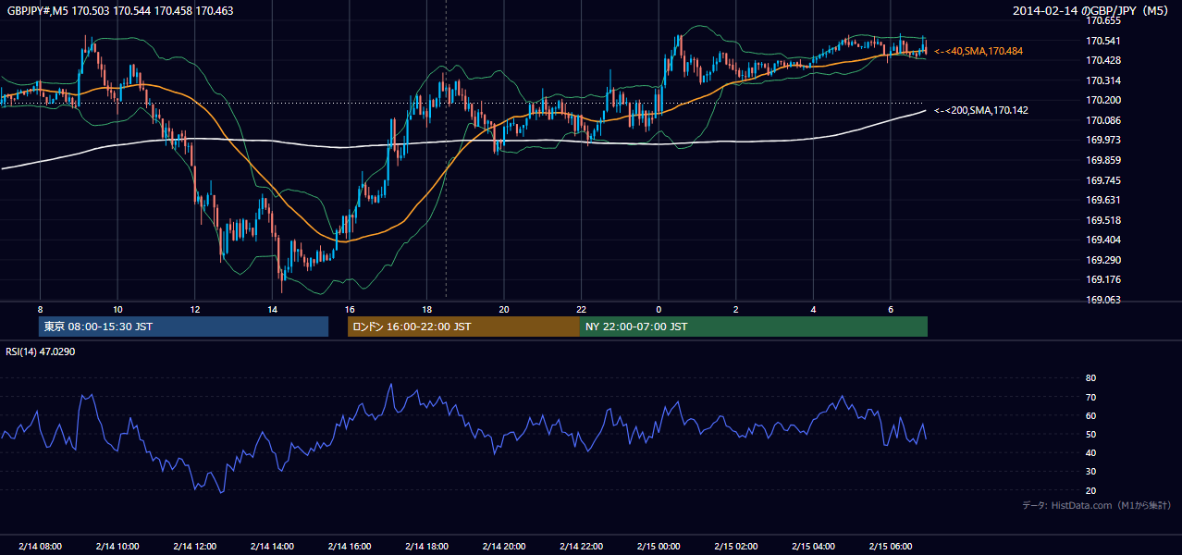Click the 2/14 16:00 date label
The height and width of the screenshot is (555, 1182).
(349, 546)
